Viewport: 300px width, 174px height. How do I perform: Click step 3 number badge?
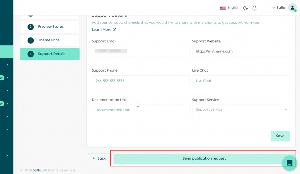tap(30, 40)
